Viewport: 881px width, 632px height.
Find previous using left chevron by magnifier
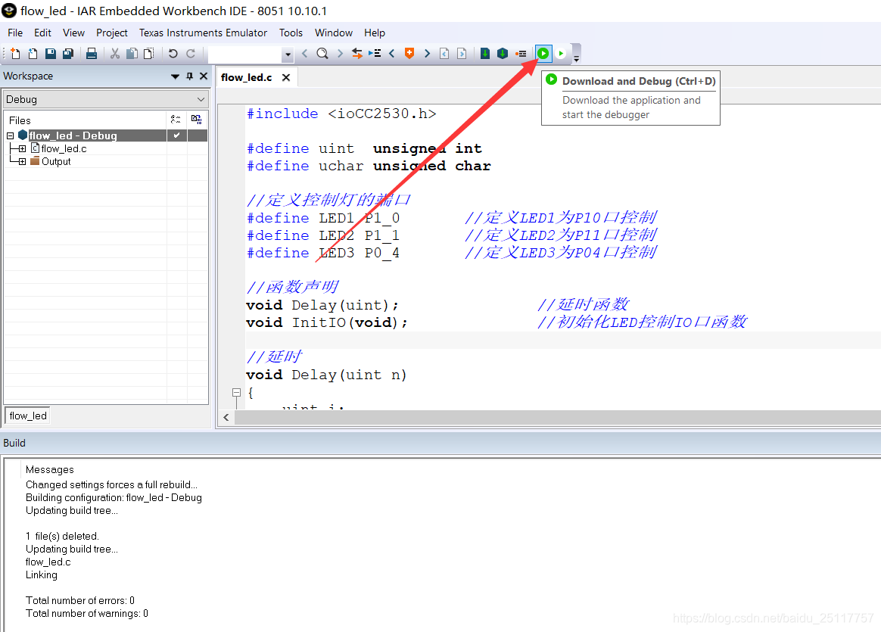click(304, 54)
